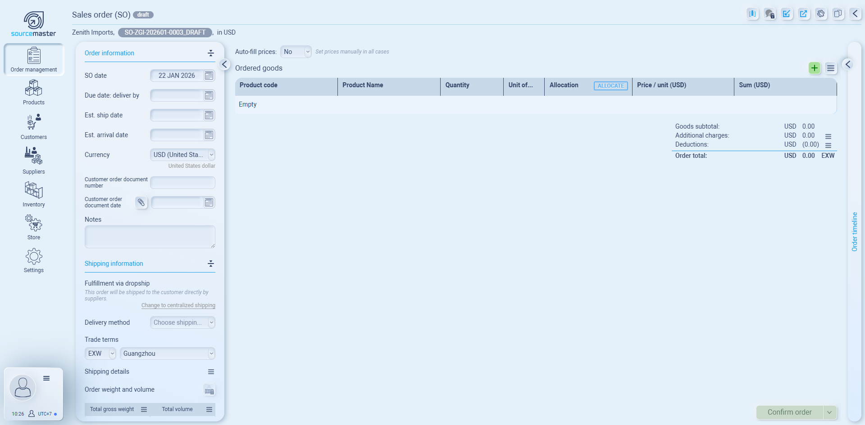Click the Price / unit (USD) column header
This screenshot has width=865, height=425.
point(683,86)
